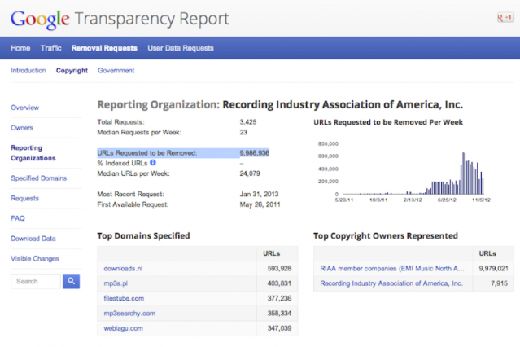The height and width of the screenshot is (347, 520).
Task: Click the Google +1 button
Action: tap(505, 18)
